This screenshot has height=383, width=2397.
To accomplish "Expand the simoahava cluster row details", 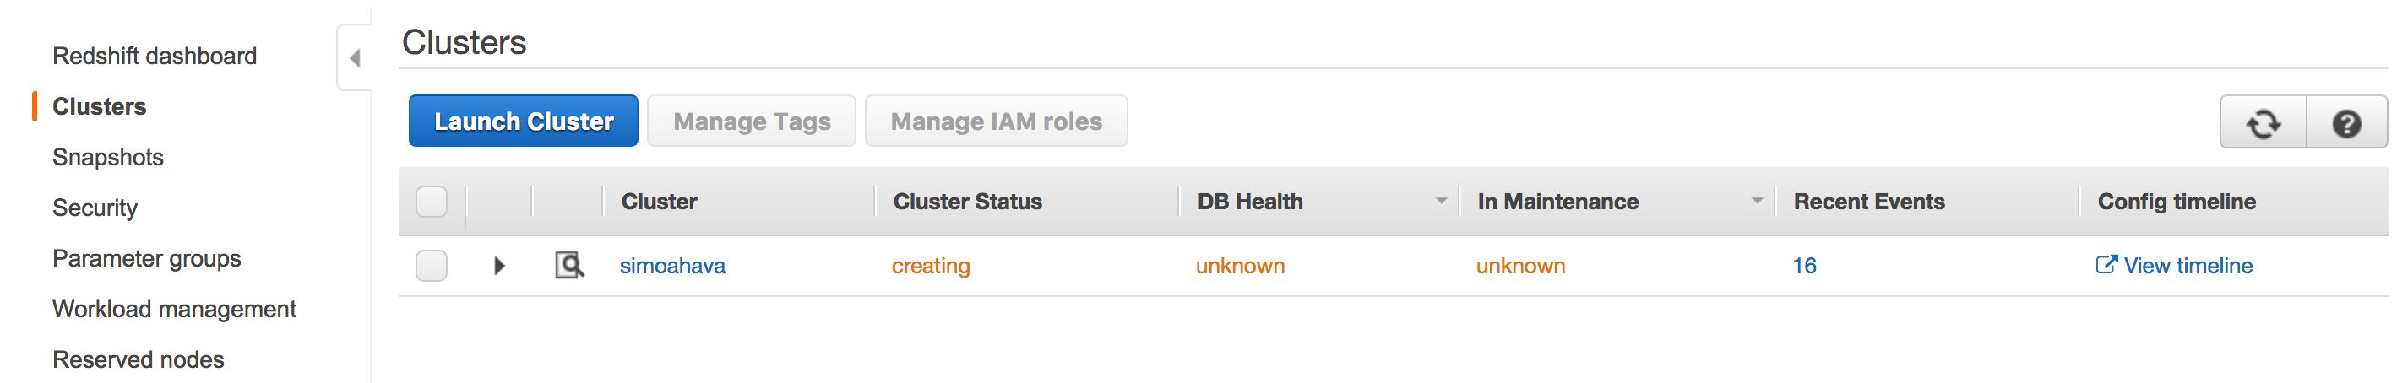I will pyautogui.click(x=500, y=266).
